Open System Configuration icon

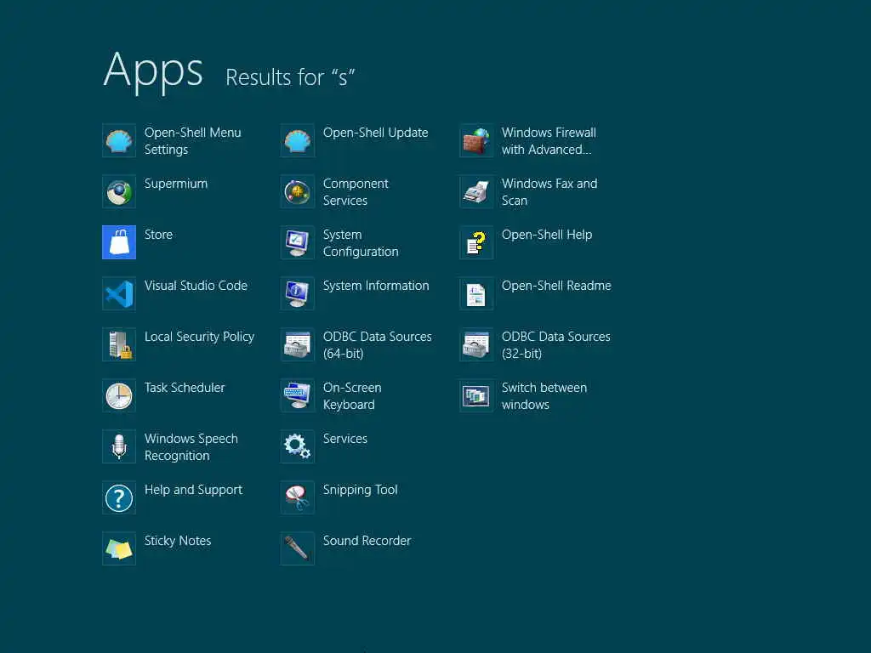pyautogui.click(x=298, y=242)
